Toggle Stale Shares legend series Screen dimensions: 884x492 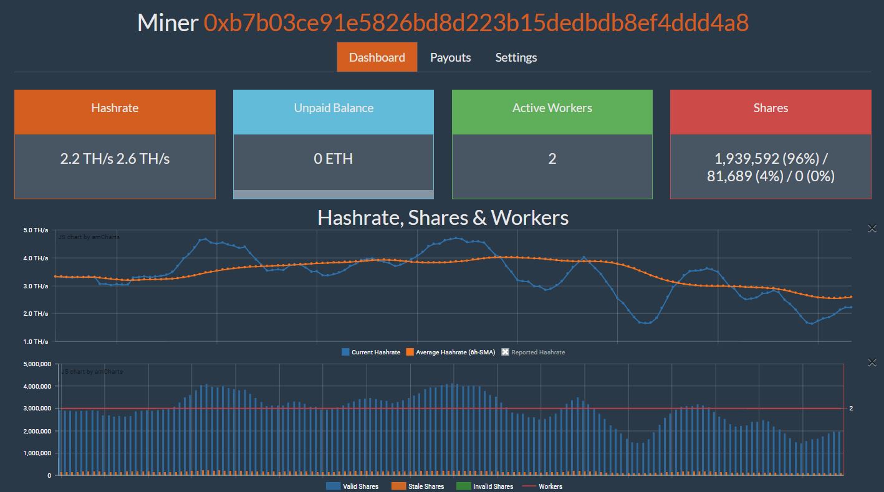coord(418,486)
